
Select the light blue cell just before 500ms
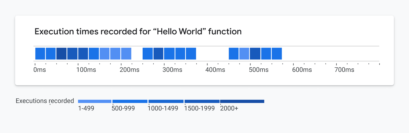(x=244, y=54)
